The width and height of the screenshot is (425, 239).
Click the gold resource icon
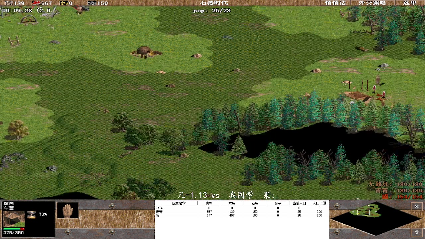pos(64,3)
